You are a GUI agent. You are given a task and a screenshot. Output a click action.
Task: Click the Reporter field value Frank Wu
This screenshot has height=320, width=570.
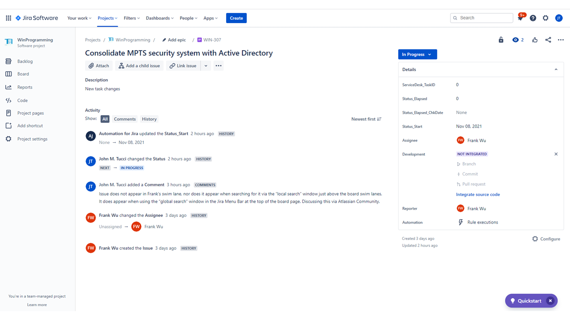pyautogui.click(x=471, y=208)
